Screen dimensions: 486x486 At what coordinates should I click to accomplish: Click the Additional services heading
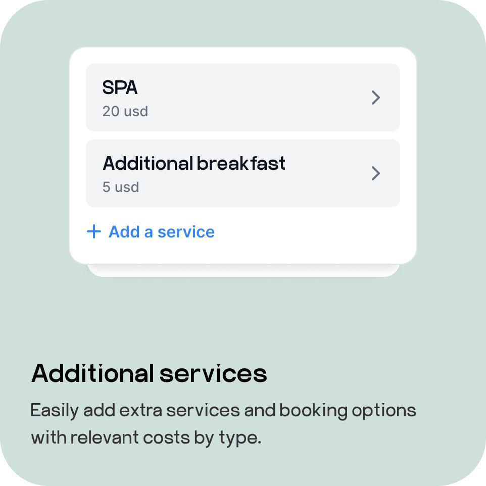(x=149, y=373)
